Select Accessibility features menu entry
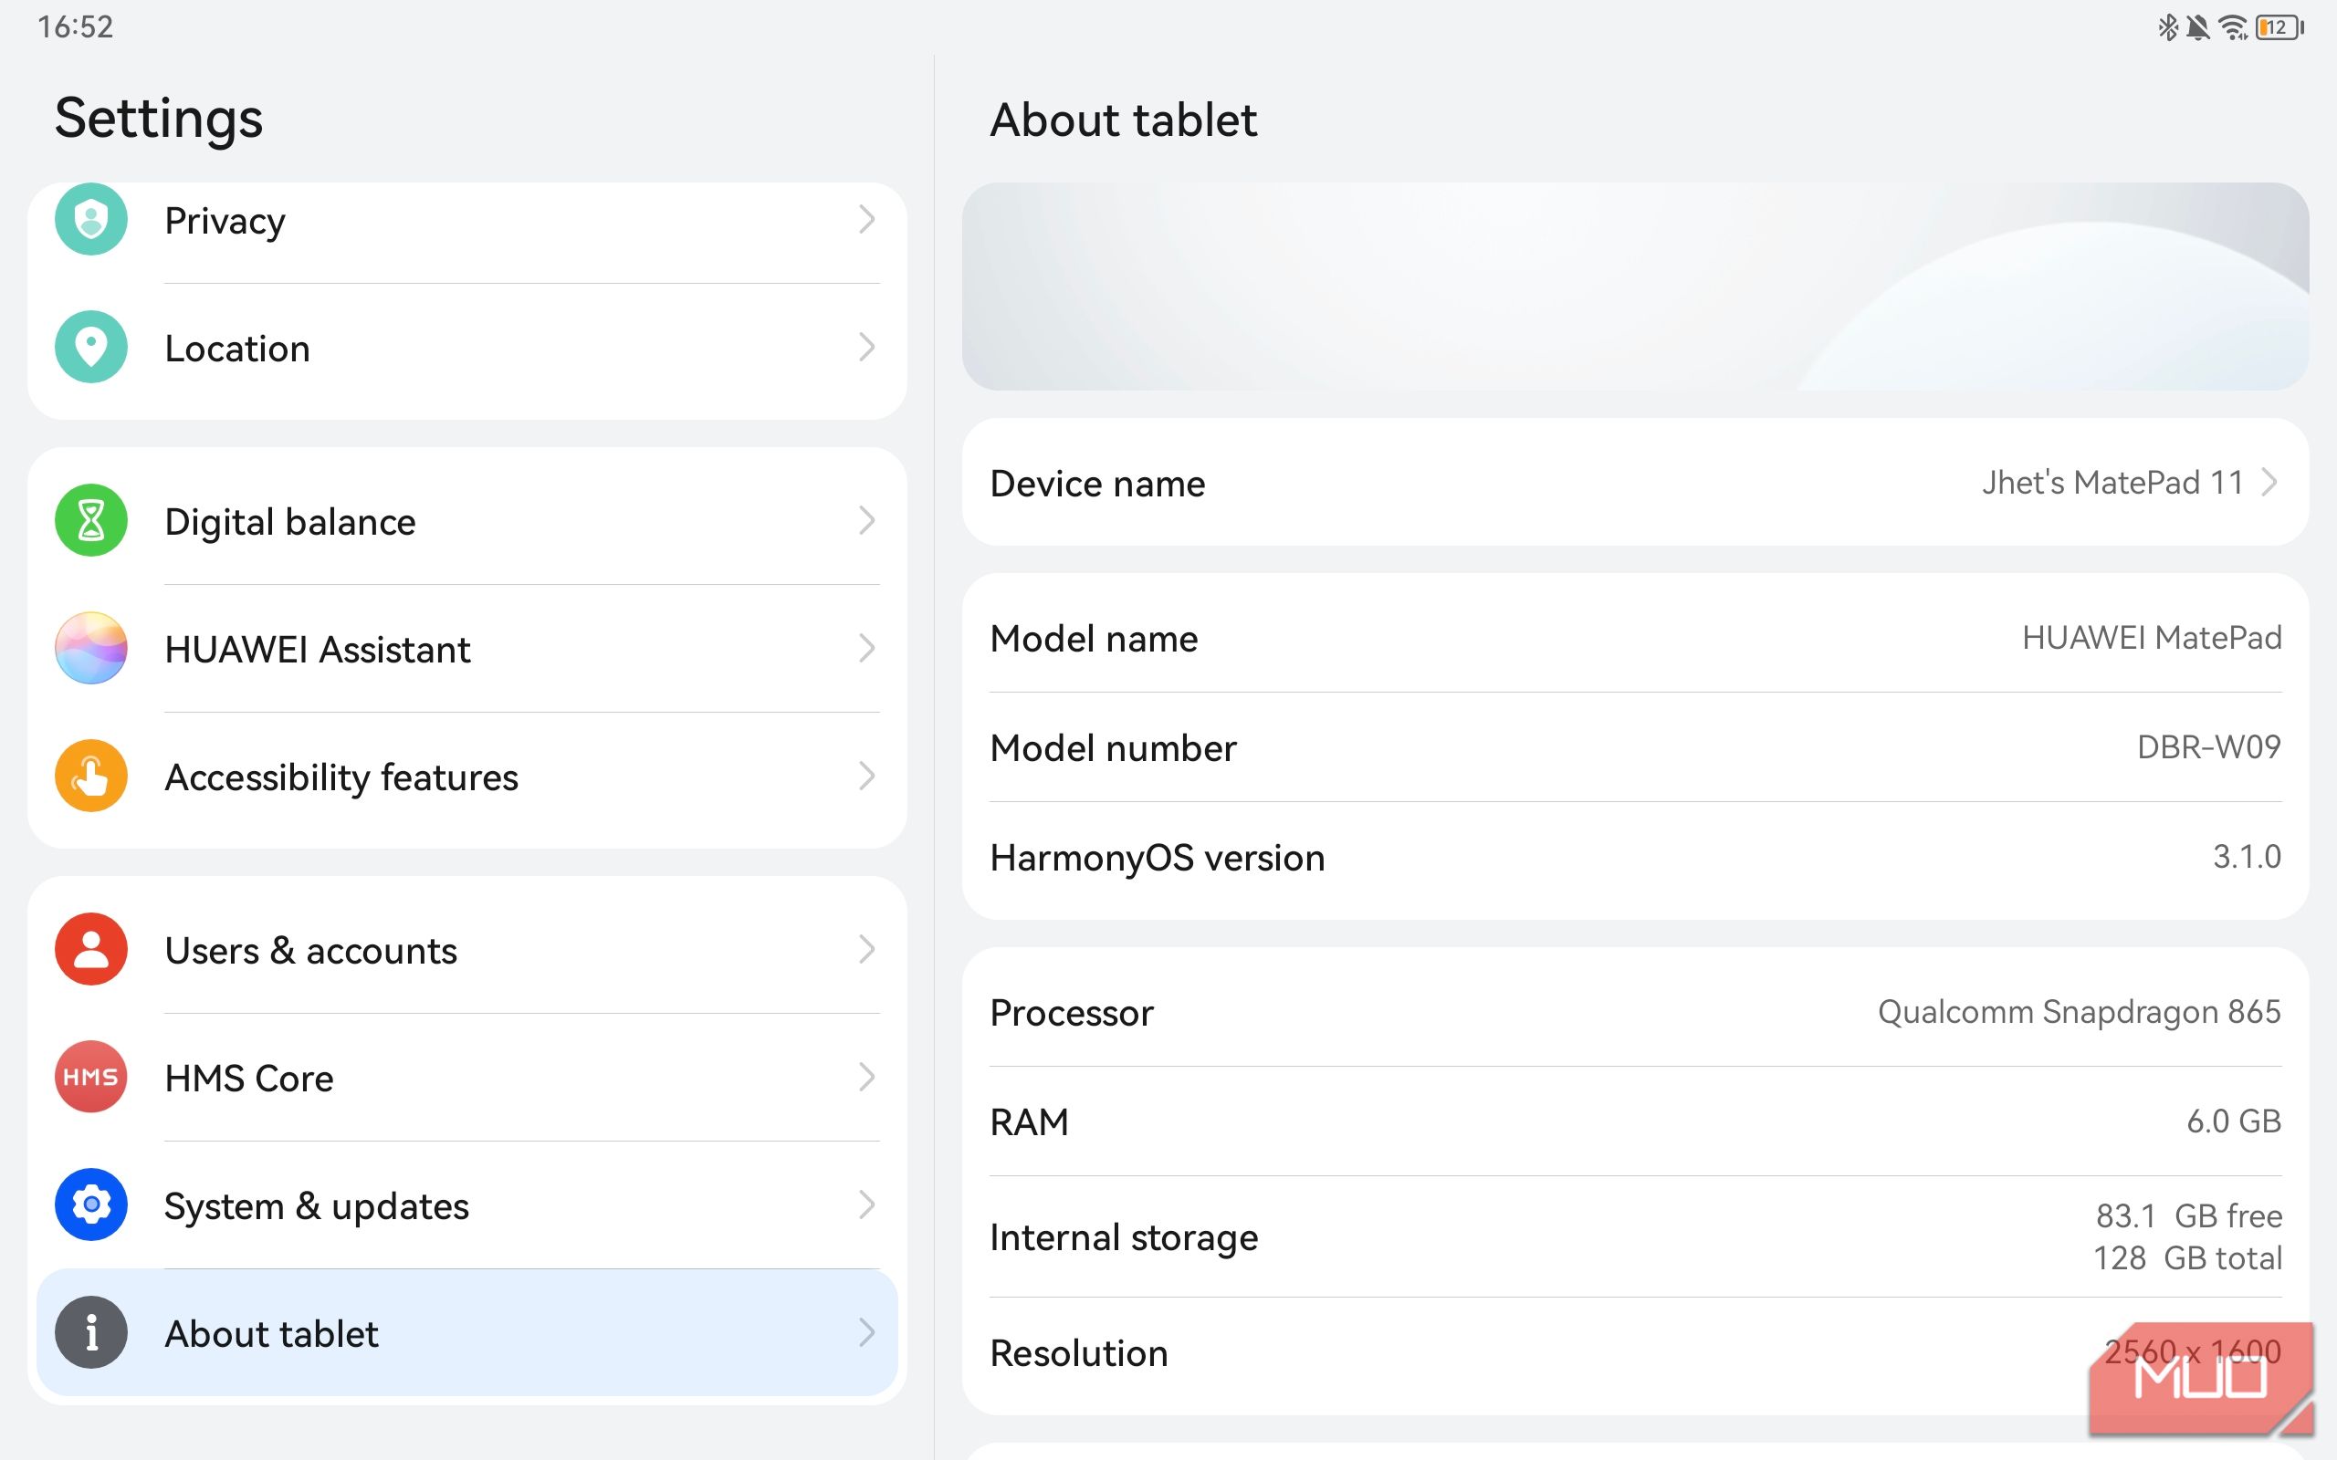 pyautogui.click(x=467, y=777)
